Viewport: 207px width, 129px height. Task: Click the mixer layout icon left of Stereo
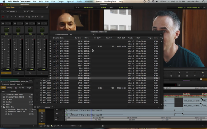pos(8,11)
